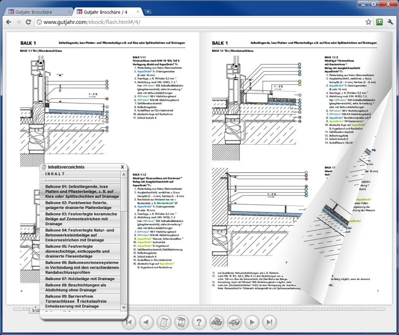Open Balkone 05 dünnschichtige Fliesenbeläge entry
Image resolution: width=399 pixels, height=335 pixels.
click(x=80, y=251)
